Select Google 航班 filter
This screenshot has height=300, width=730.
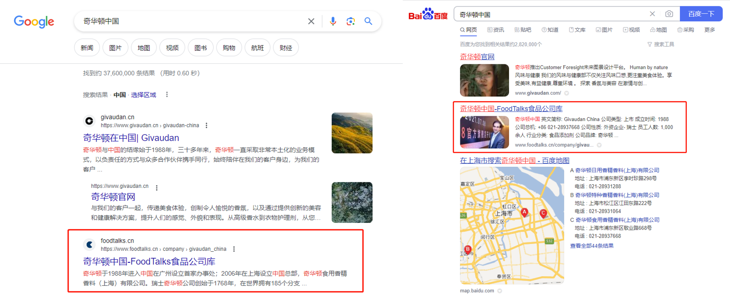pyautogui.click(x=257, y=48)
